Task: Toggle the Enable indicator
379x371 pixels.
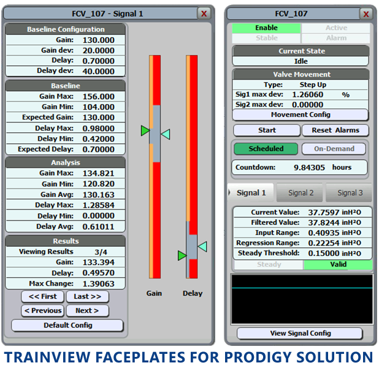Action: (x=266, y=28)
